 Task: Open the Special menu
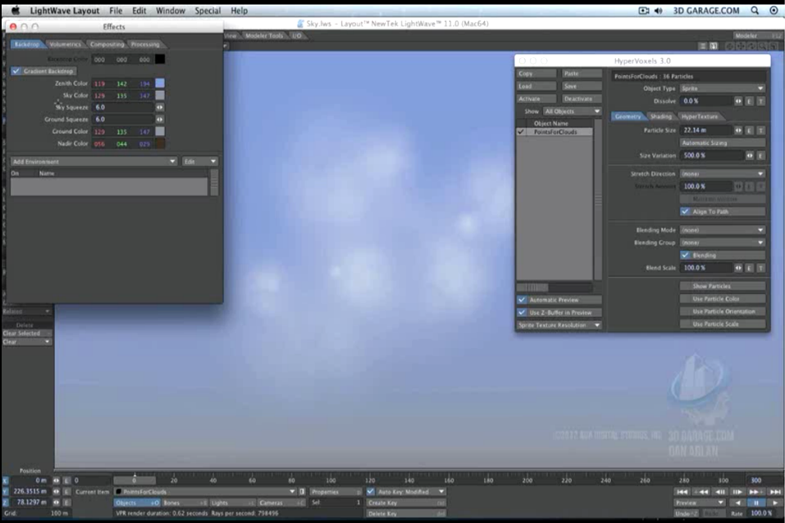208,11
